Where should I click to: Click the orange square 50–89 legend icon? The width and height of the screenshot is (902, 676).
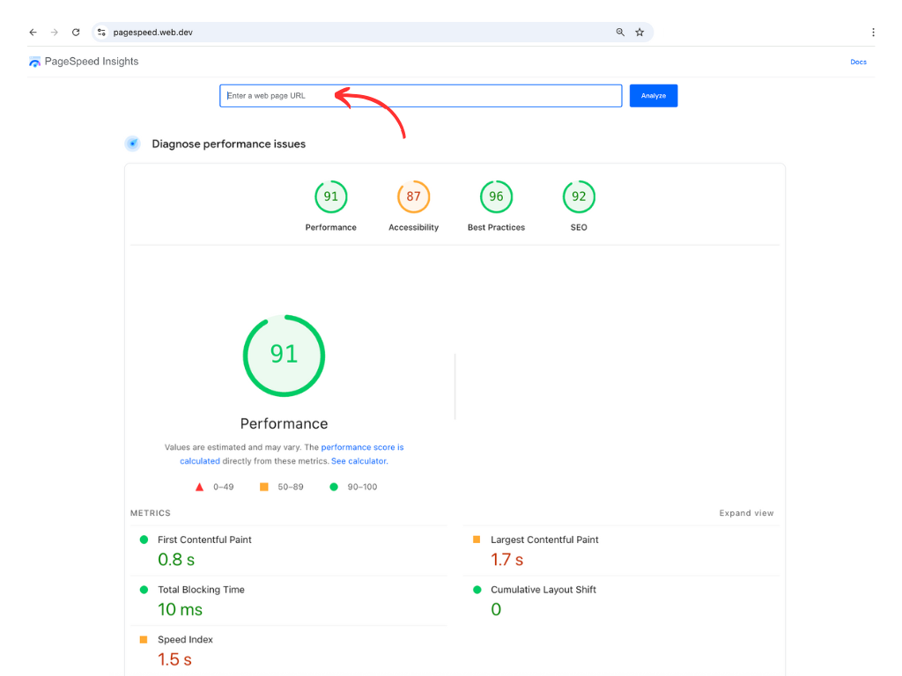(x=264, y=487)
